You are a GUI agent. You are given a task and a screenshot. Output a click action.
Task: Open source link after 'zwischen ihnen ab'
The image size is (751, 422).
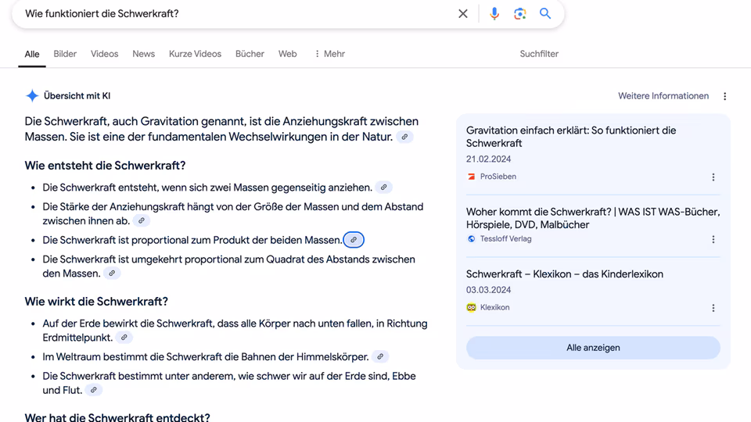[x=142, y=220]
